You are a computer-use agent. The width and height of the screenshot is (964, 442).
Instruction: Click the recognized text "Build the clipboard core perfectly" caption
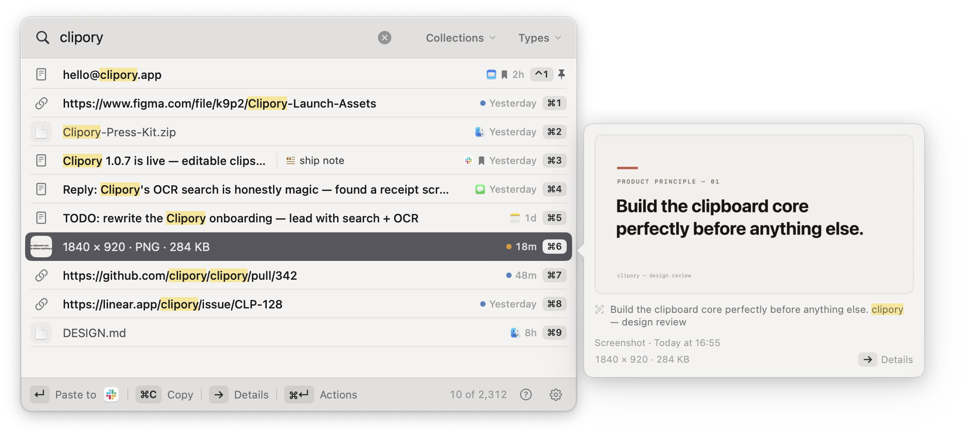[x=757, y=316]
